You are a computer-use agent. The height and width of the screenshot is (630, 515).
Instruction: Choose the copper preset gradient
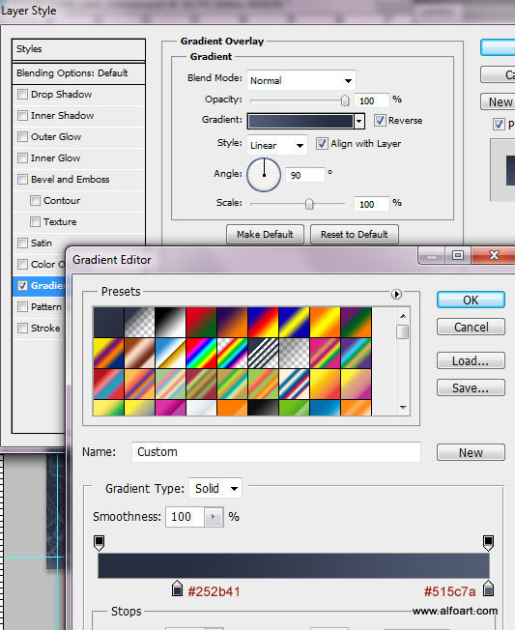tap(139, 354)
